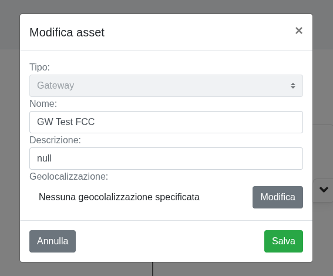Cancel editing with the Annulla button
Viewport: 333px width, 276px height.
click(52, 241)
